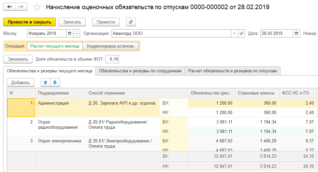Screen dimensions: 318x172
Task: Click the back navigation arrow
Action: point(9,7)
